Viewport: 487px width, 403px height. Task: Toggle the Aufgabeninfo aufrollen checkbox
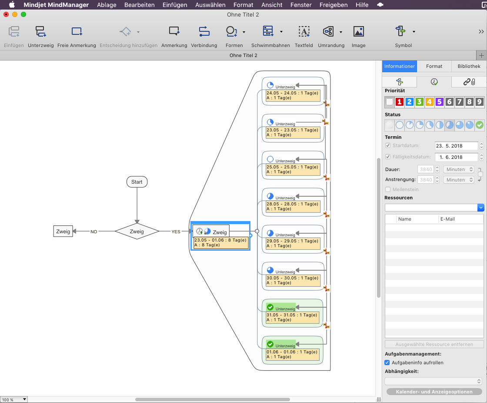(387, 363)
